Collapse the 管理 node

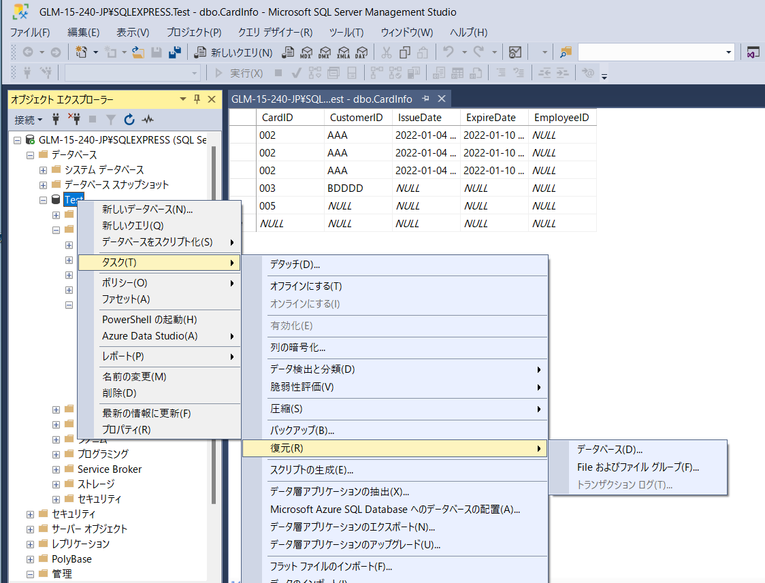point(30,574)
